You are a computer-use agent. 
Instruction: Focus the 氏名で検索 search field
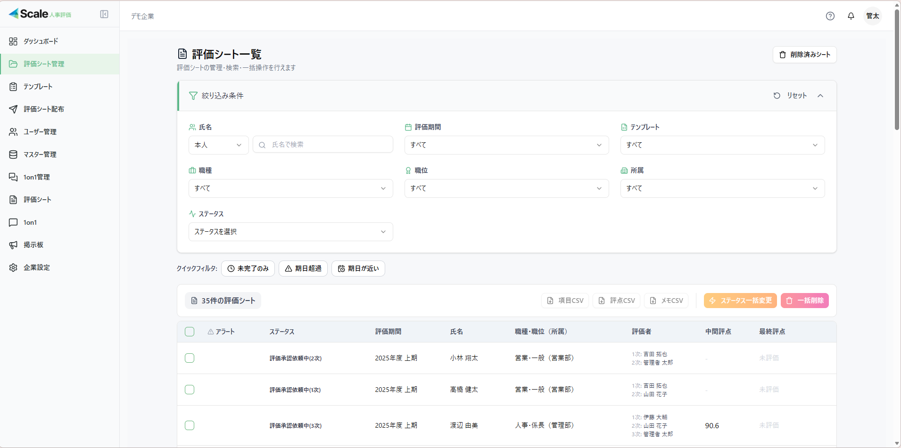coord(329,145)
